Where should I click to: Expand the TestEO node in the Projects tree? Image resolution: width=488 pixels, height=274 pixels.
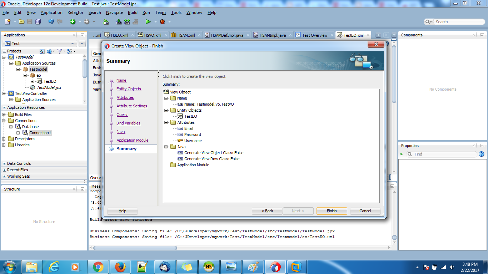[32, 81]
